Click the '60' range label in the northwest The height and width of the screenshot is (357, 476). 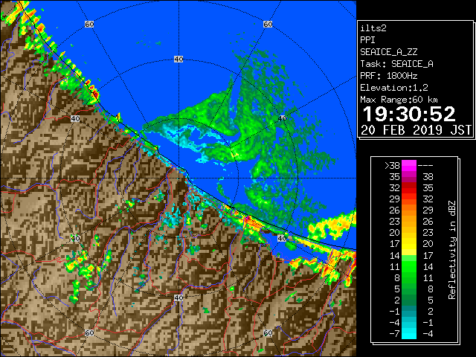(x=89, y=24)
